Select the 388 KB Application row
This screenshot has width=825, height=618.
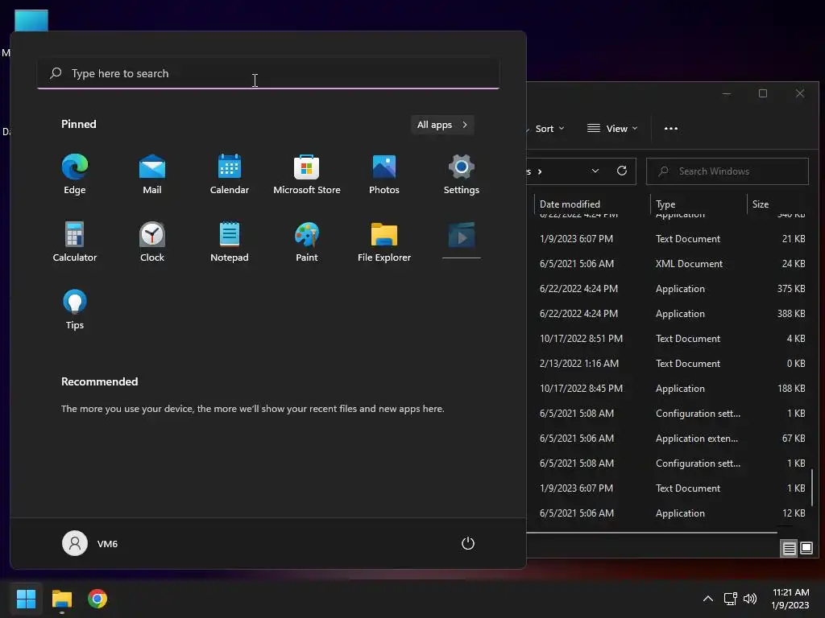[668, 314]
